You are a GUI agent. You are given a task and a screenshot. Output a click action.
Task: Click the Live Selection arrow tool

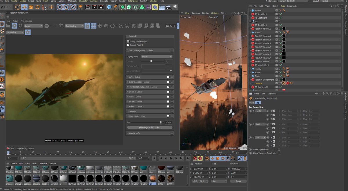pos(18,7)
